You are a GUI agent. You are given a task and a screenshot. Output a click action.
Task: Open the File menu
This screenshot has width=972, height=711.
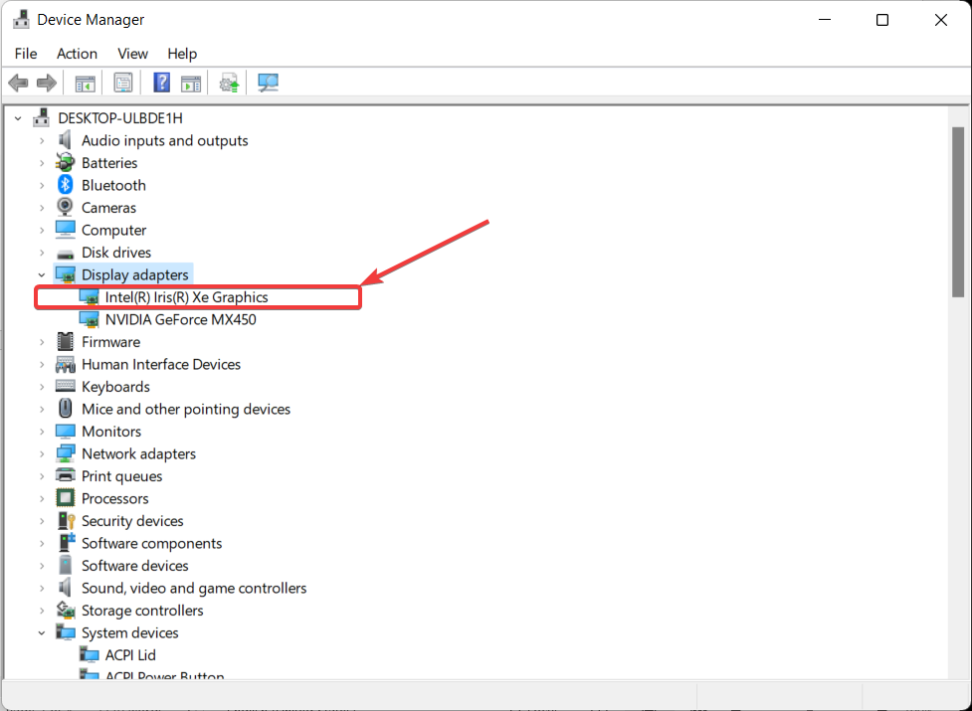click(x=26, y=54)
